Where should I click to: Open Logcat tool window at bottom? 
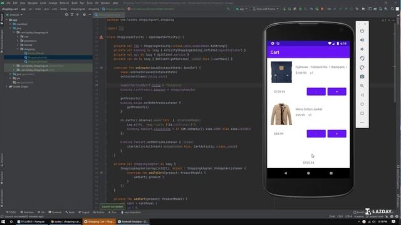[83, 212]
